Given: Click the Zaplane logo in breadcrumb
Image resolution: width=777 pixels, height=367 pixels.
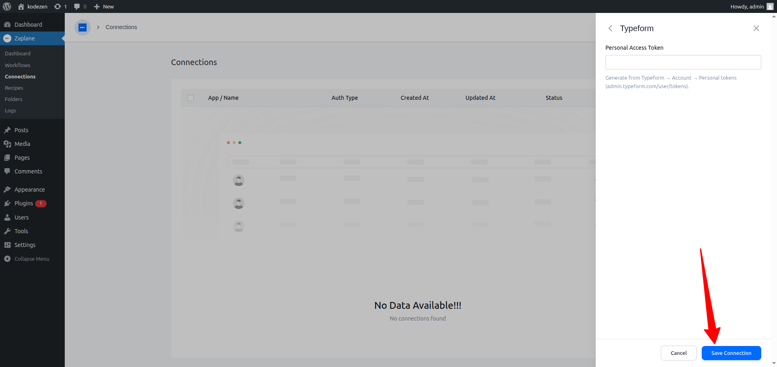Looking at the screenshot, I should click(x=83, y=27).
